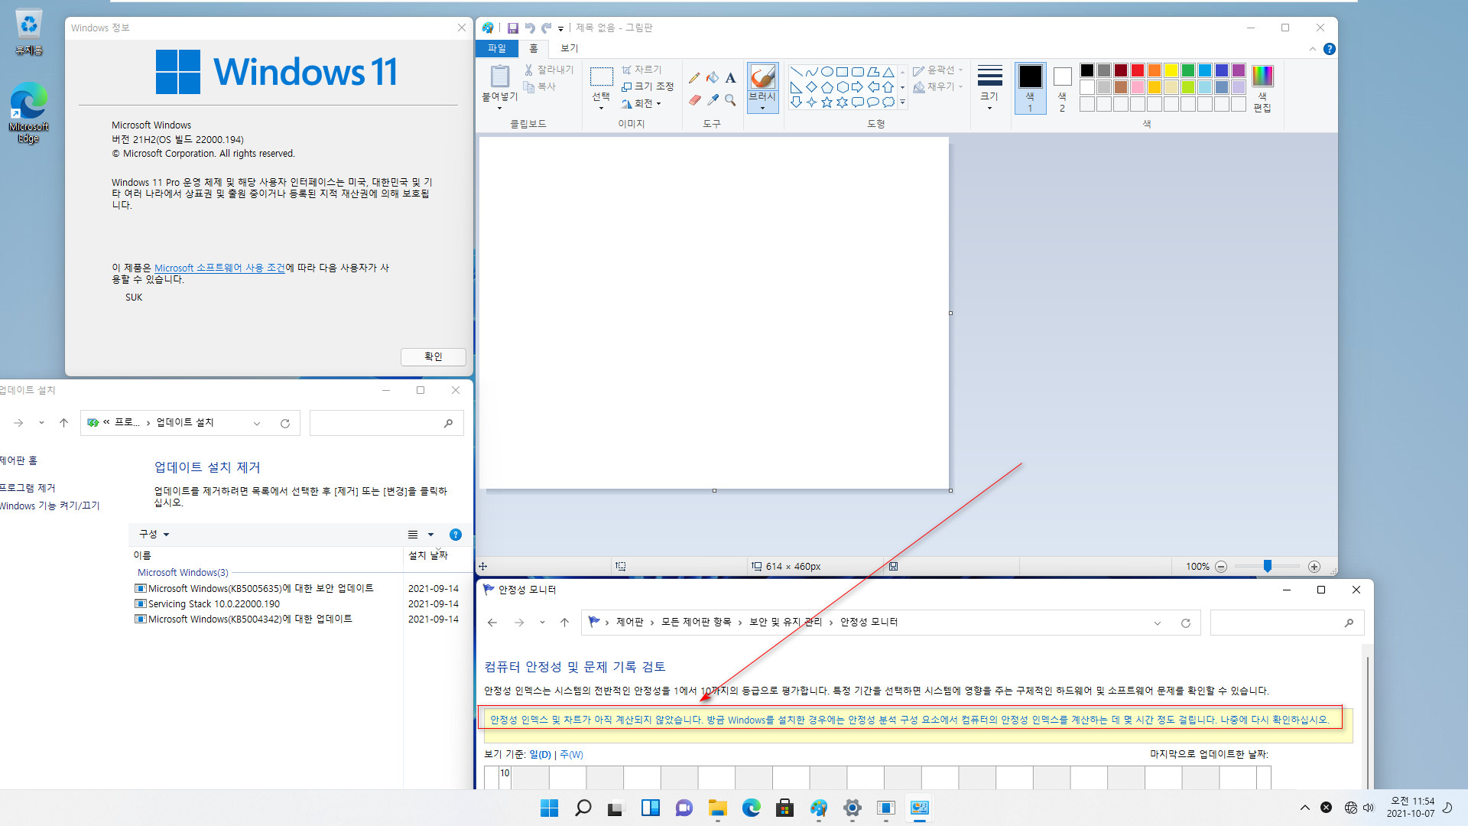Click search box in Reliability Monitor window
The height and width of the screenshot is (826, 1468).
(x=1287, y=623)
